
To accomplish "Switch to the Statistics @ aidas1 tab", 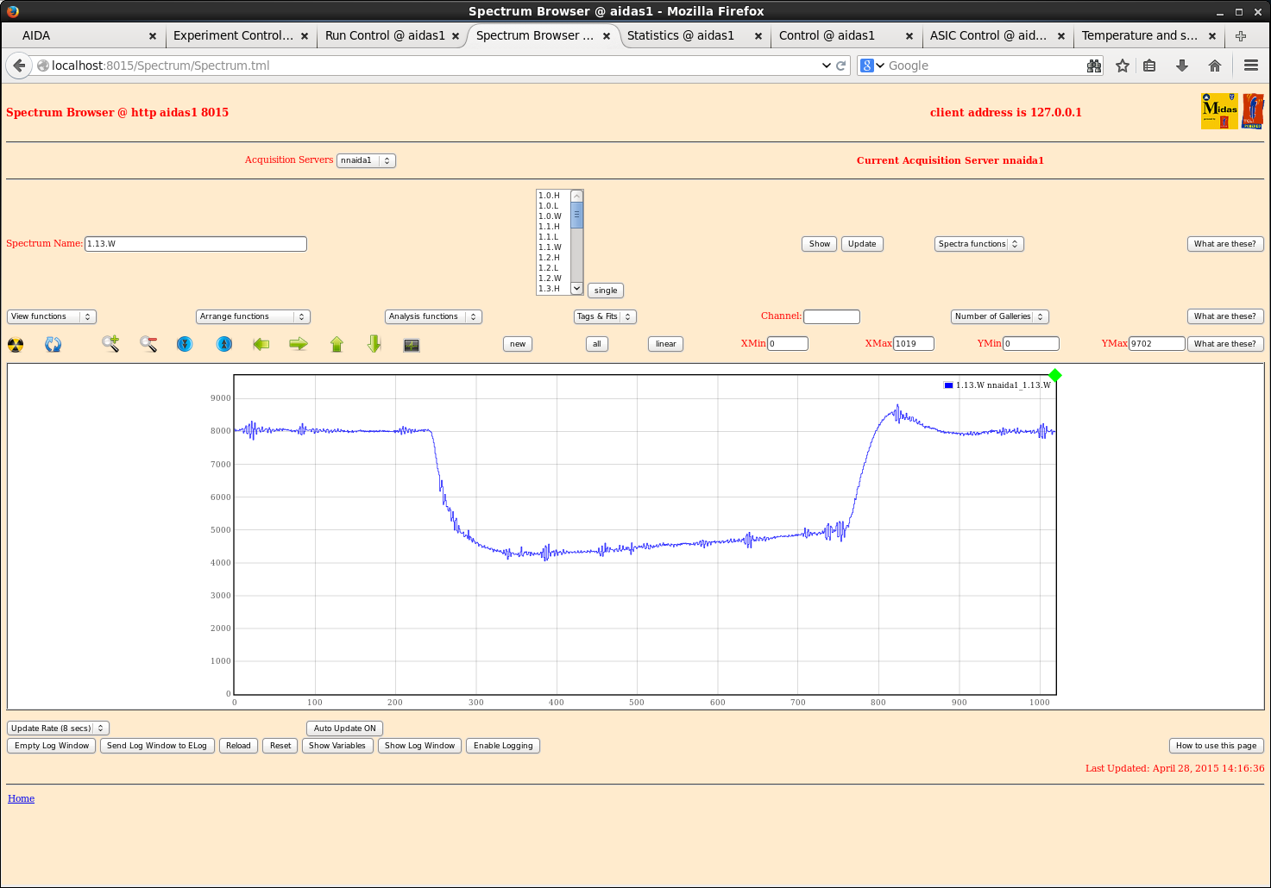I will (x=681, y=35).
